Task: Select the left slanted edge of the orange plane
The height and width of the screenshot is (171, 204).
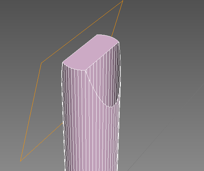Action: [31, 112]
